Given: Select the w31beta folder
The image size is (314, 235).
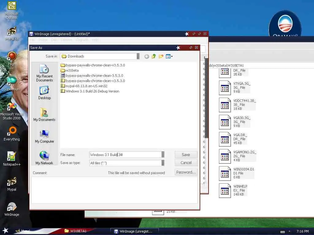Looking at the screenshot, I should 70,70.
